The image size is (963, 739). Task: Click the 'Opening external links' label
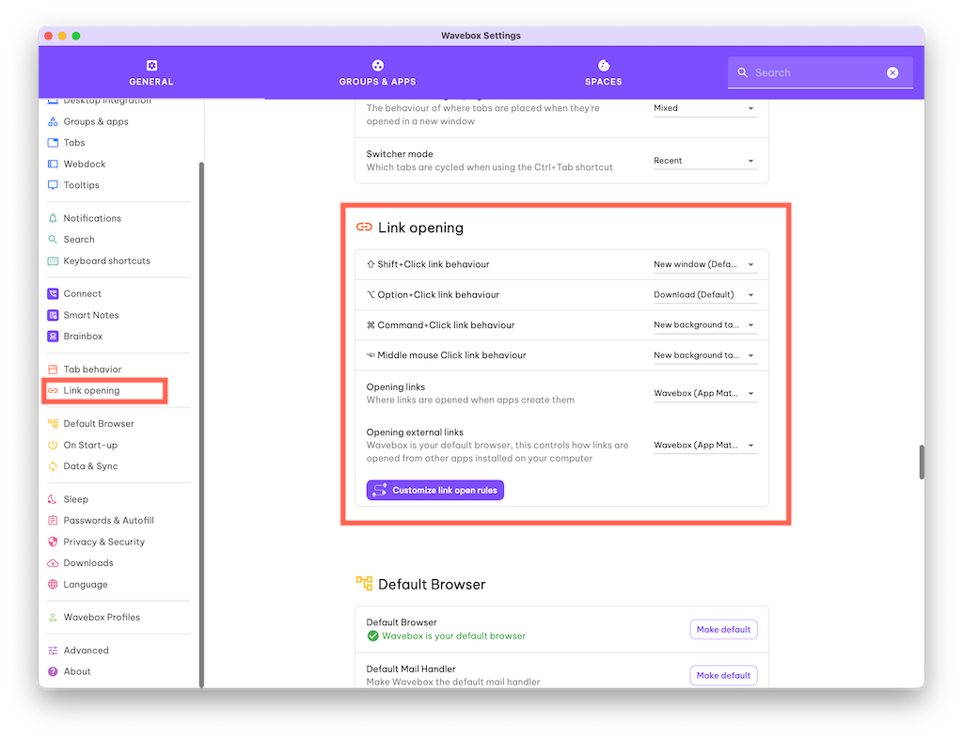point(415,432)
